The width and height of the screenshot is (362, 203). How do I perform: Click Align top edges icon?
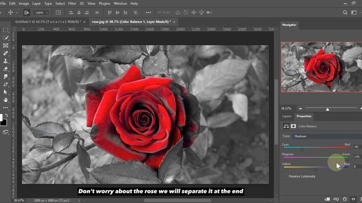(110, 12)
